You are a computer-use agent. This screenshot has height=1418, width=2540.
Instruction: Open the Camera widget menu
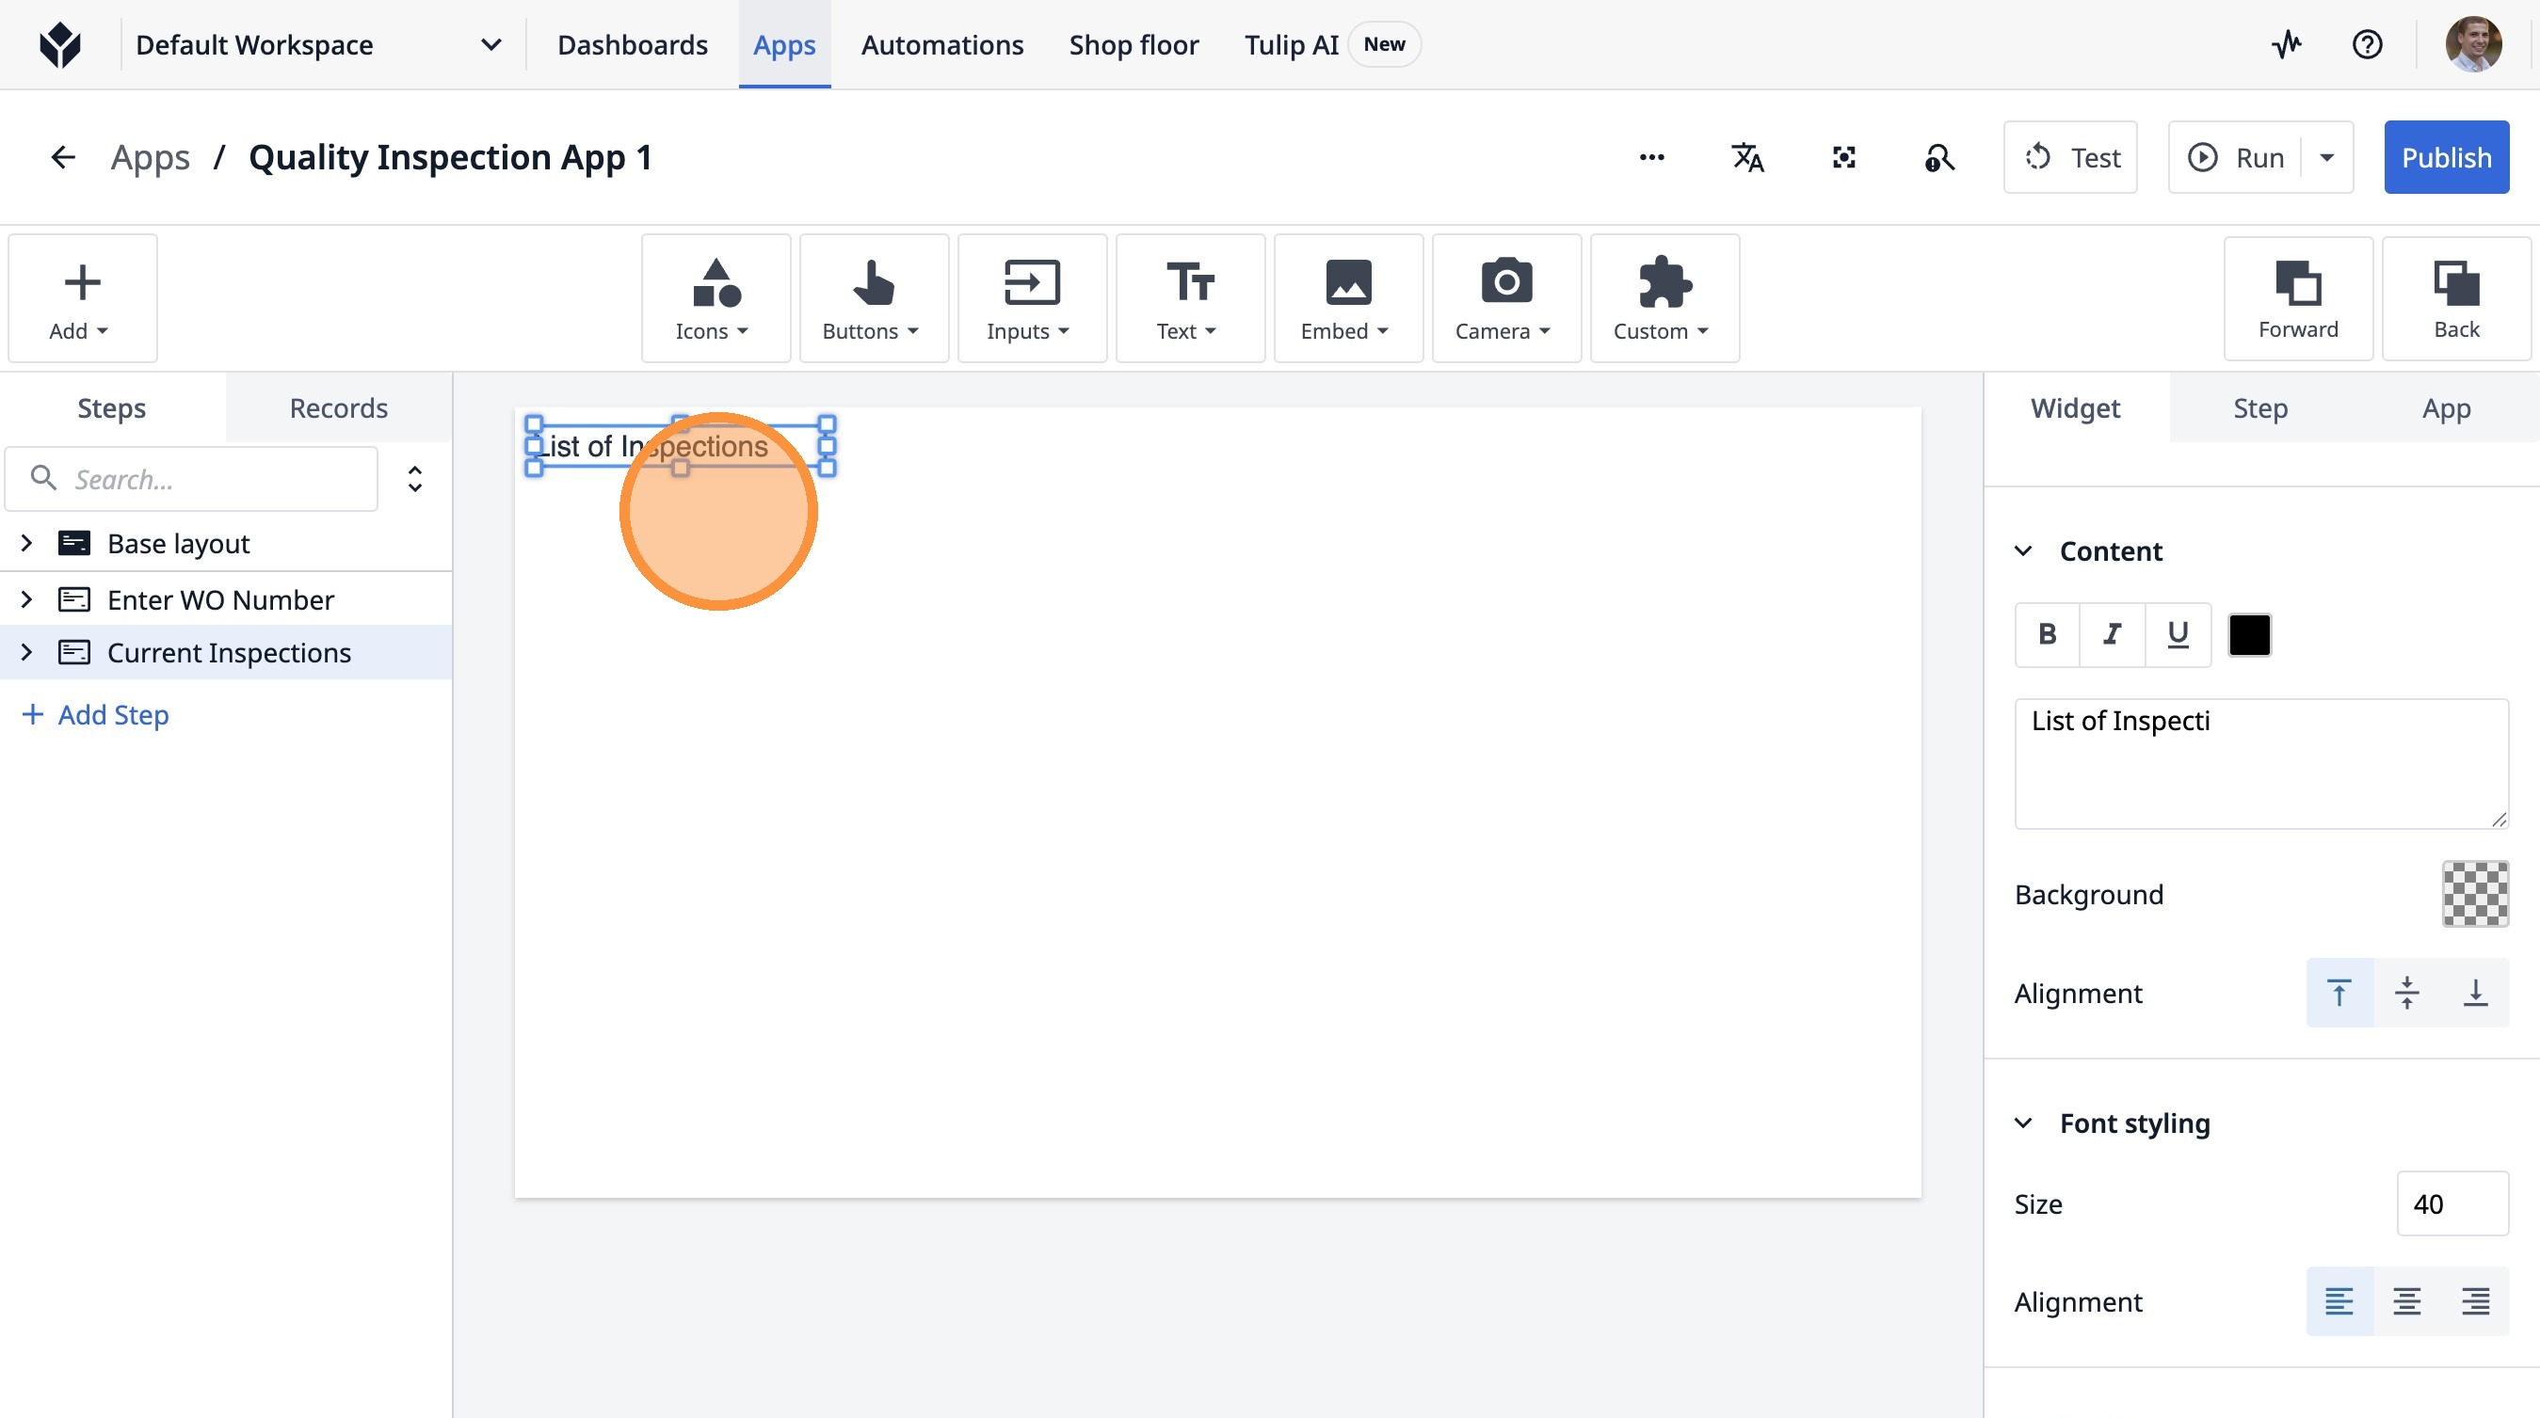click(1504, 298)
